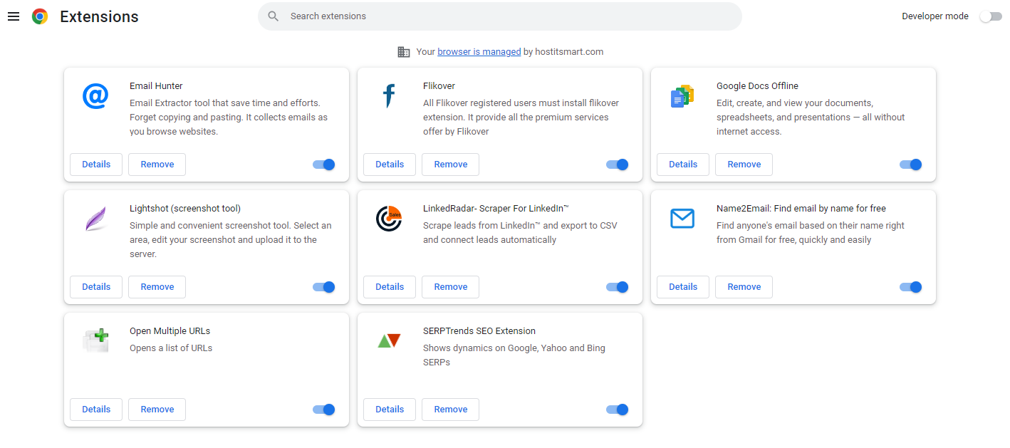Screen dimensions: 1010x448
Task: Click the 'Open Multiple URLs' title
Action: point(170,331)
